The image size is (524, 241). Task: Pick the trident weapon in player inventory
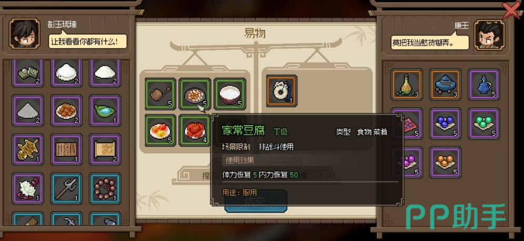[66, 188]
